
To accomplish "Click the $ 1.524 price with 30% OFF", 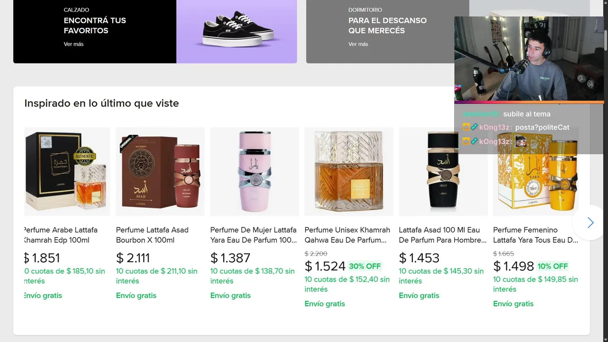I will click(325, 266).
